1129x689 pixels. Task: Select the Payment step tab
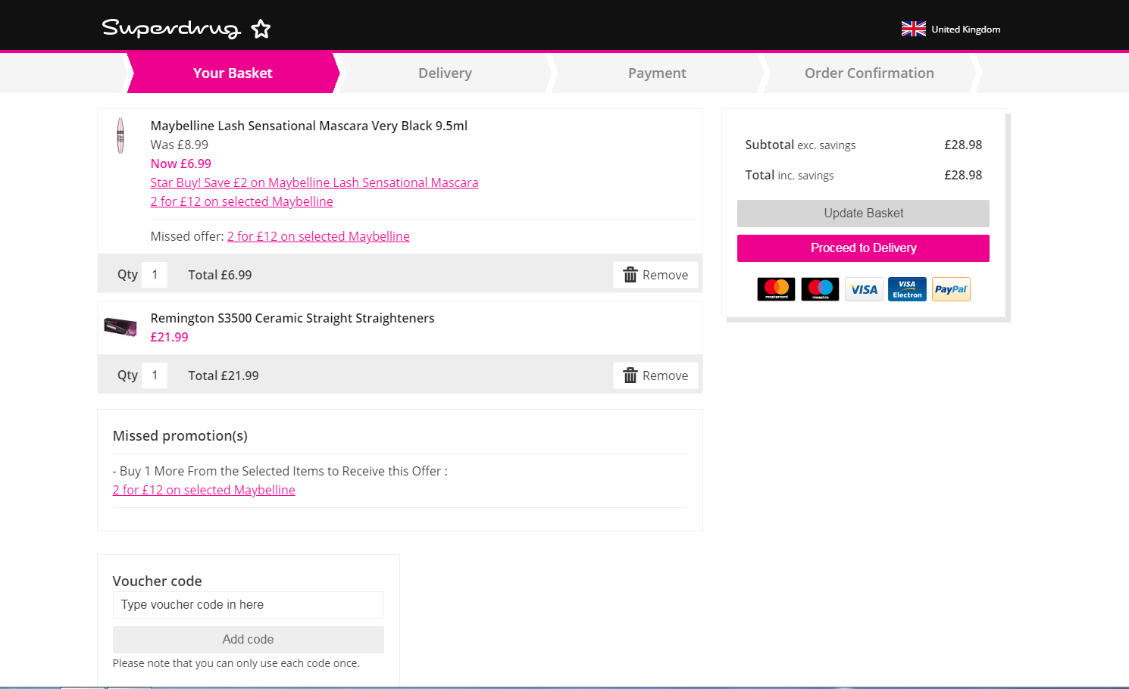pyautogui.click(x=657, y=73)
